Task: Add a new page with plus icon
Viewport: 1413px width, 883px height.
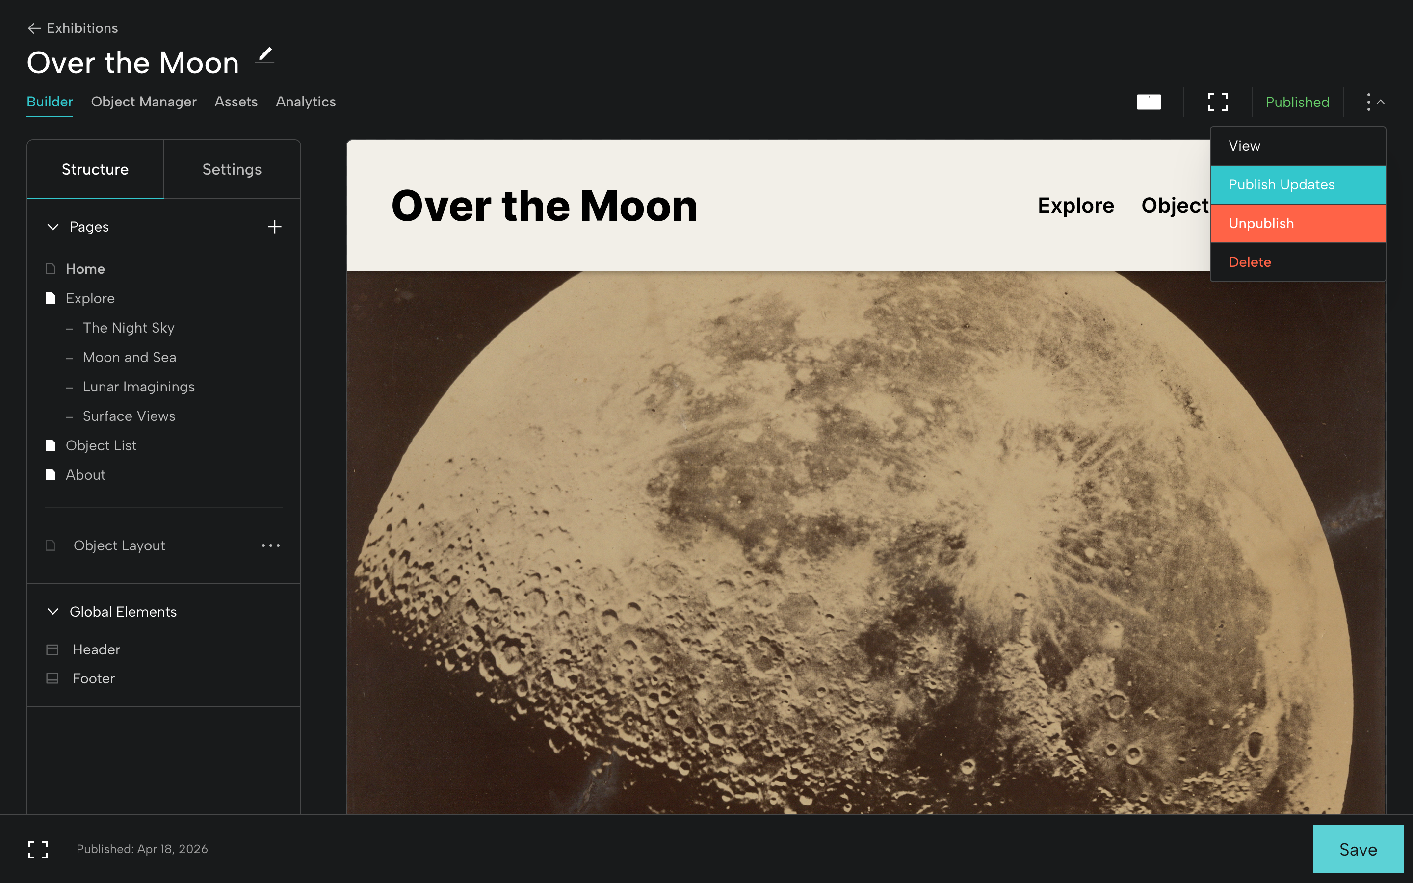Action: point(274,227)
